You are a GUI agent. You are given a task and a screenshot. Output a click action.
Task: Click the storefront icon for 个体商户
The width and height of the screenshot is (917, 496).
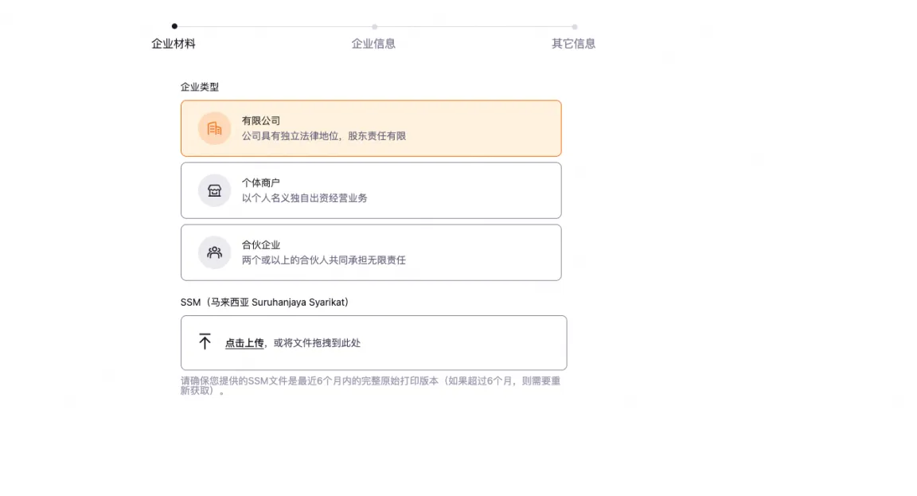click(x=214, y=190)
